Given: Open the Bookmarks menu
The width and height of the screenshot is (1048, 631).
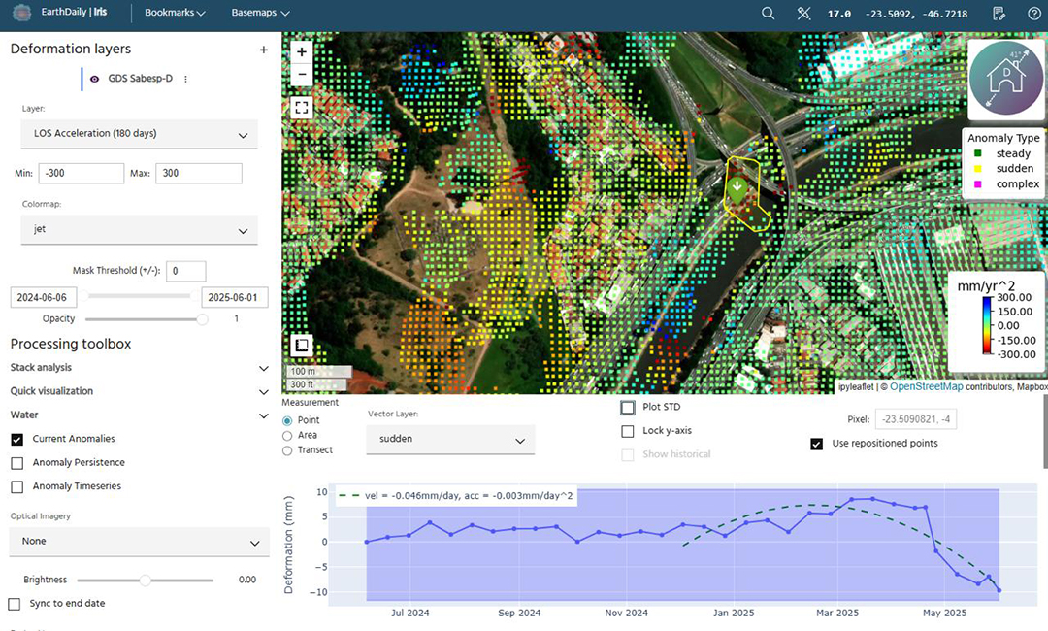Looking at the screenshot, I should click(x=175, y=14).
